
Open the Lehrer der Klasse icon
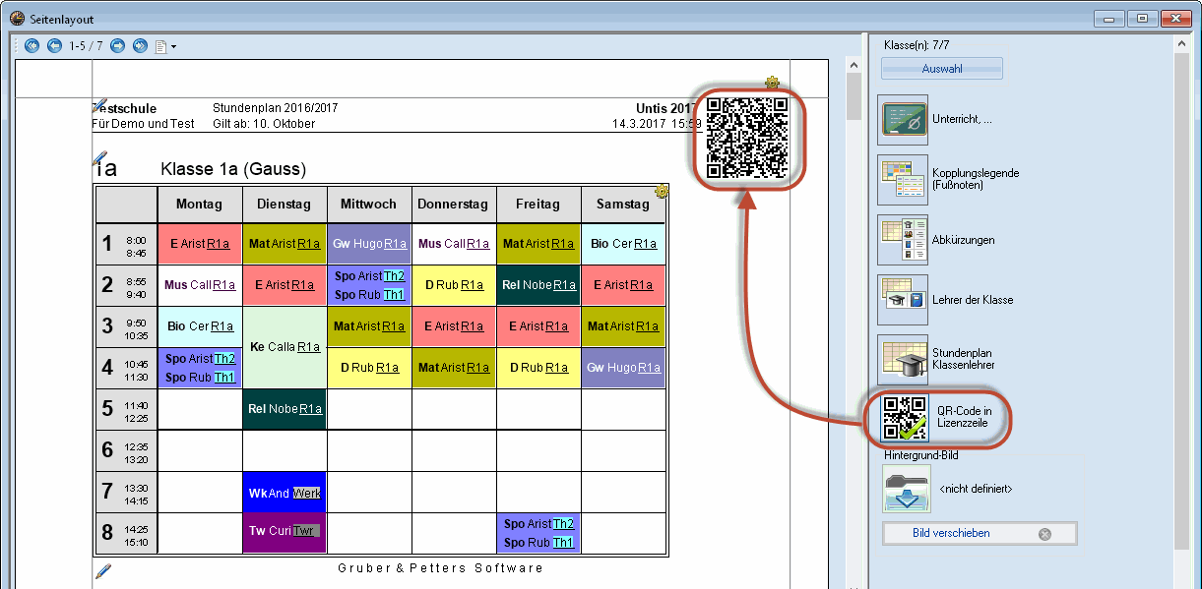(x=903, y=300)
